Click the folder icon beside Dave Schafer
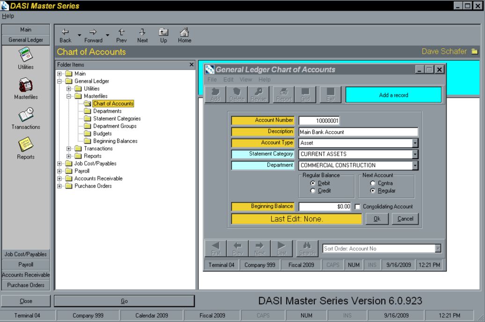485x322 pixels. coord(475,51)
